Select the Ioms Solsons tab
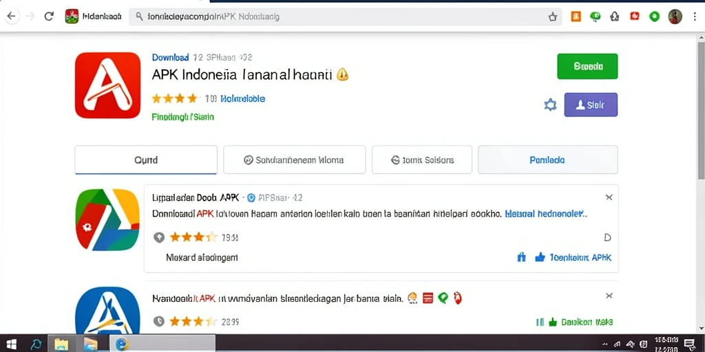The width and height of the screenshot is (705, 352). [422, 159]
